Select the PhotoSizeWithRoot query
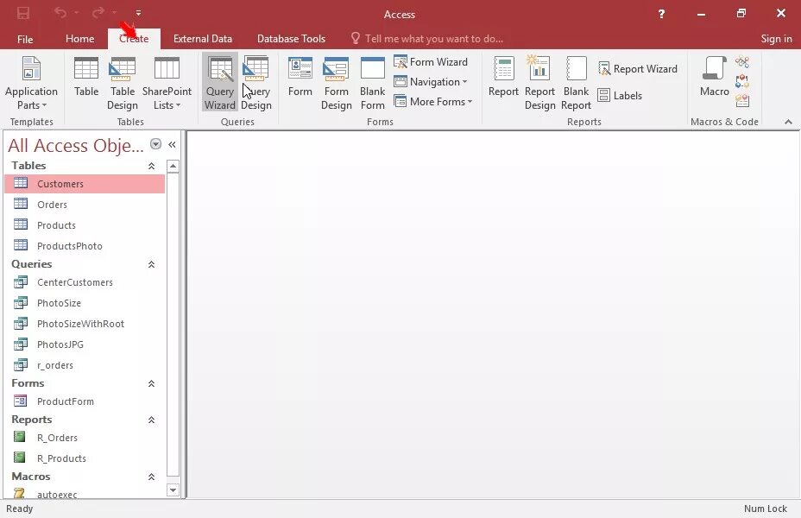The width and height of the screenshot is (801, 518). coord(85,324)
